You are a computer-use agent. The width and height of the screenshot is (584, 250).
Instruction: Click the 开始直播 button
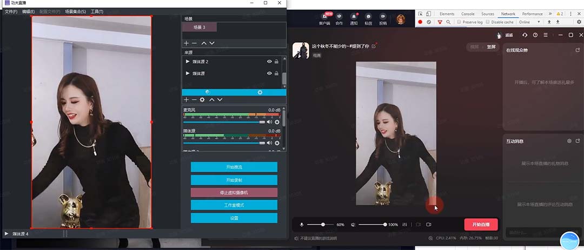481,224
